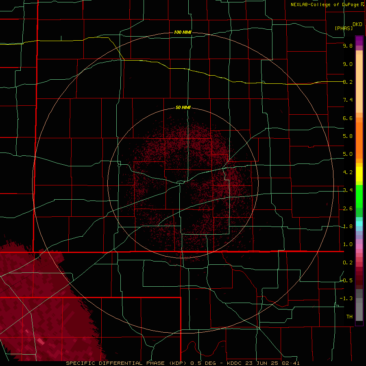The width and height of the screenshot is (366, 366).
Task: Click the 100 NMI range ring label
Action: 183,32
